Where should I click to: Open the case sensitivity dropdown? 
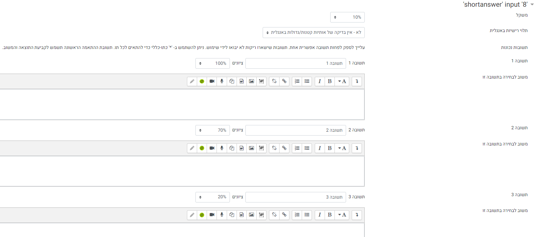314,32
